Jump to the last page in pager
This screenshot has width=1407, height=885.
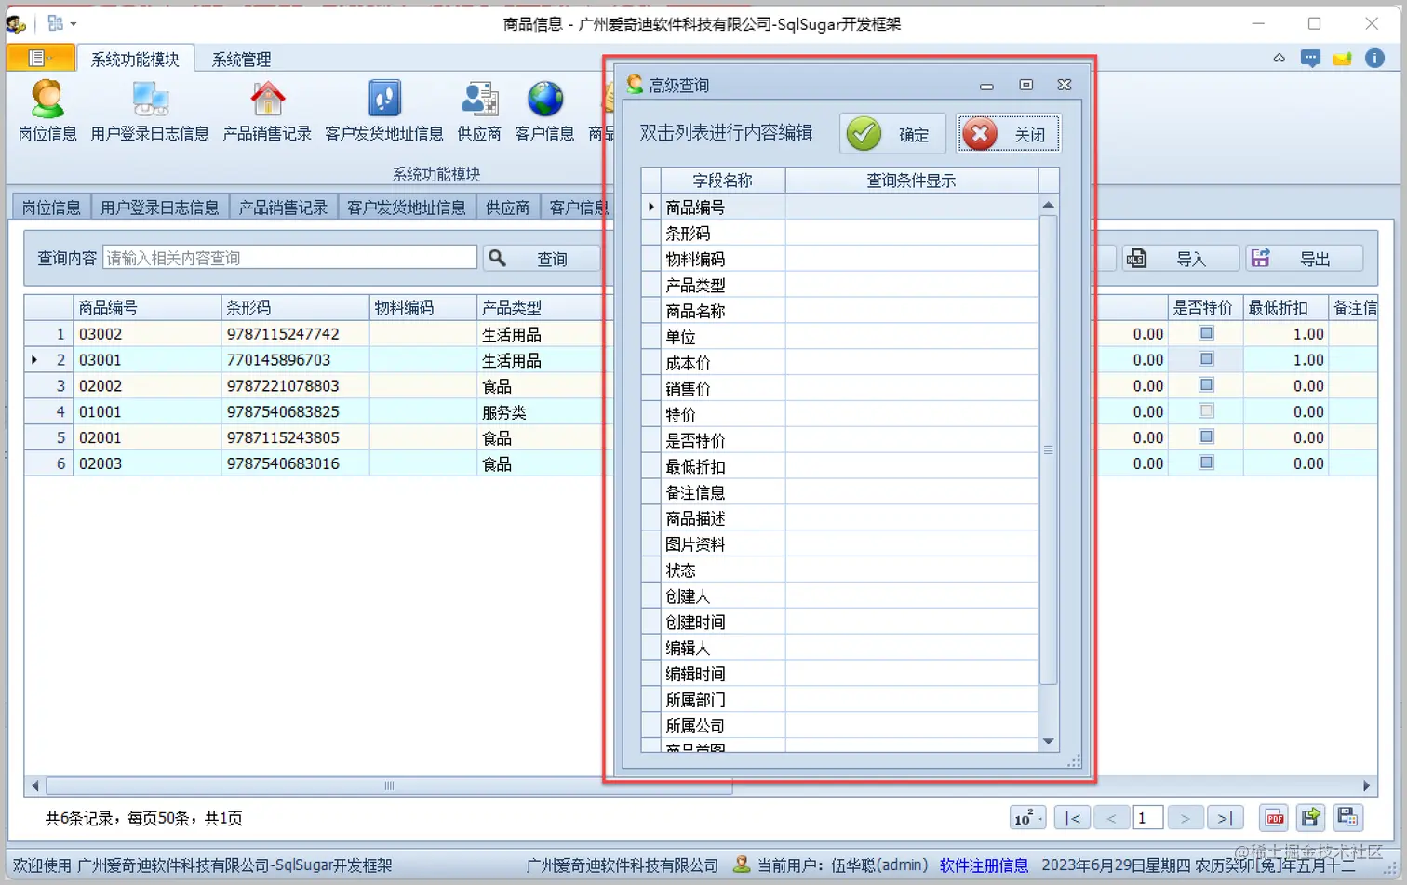click(x=1225, y=818)
